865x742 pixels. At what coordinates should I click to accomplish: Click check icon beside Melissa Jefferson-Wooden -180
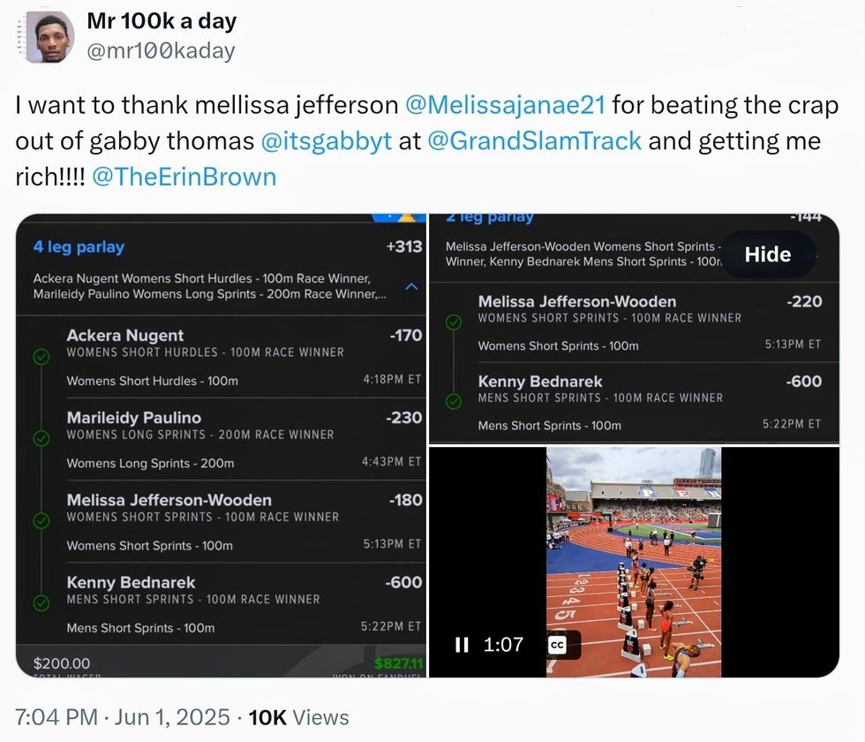pos(41,520)
